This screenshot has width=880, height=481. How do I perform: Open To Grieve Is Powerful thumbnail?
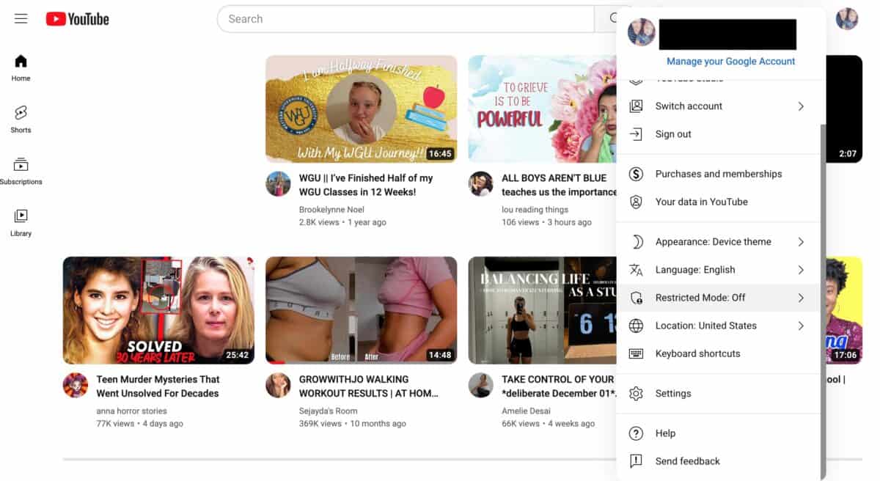click(x=542, y=109)
